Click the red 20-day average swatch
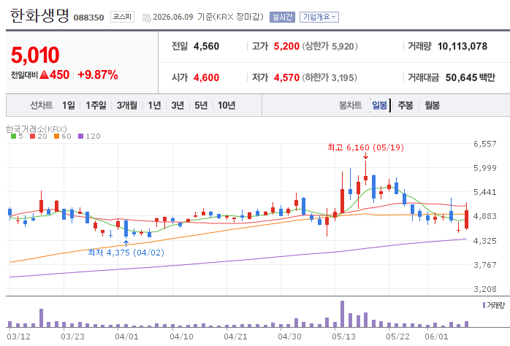This screenshot has width=510, height=346. [x=32, y=136]
